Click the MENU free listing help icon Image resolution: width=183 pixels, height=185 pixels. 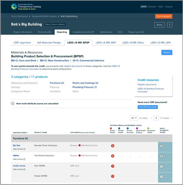[x=24, y=159]
